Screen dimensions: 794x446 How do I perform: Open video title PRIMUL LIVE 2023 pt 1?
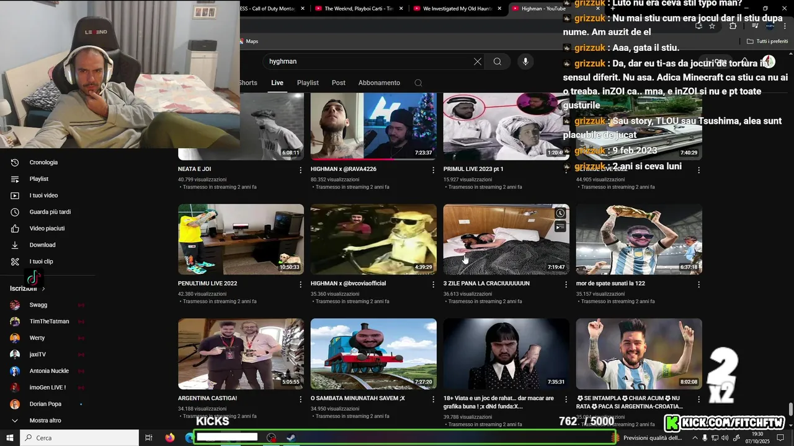[473, 169]
